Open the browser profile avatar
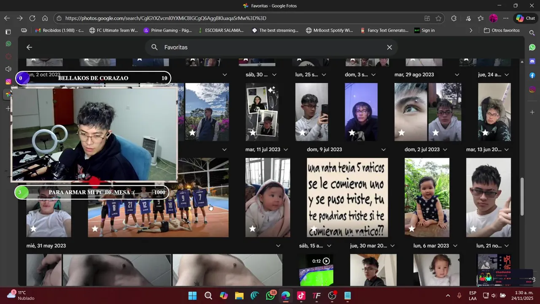This screenshot has width=540, height=304. pos(493,18)
